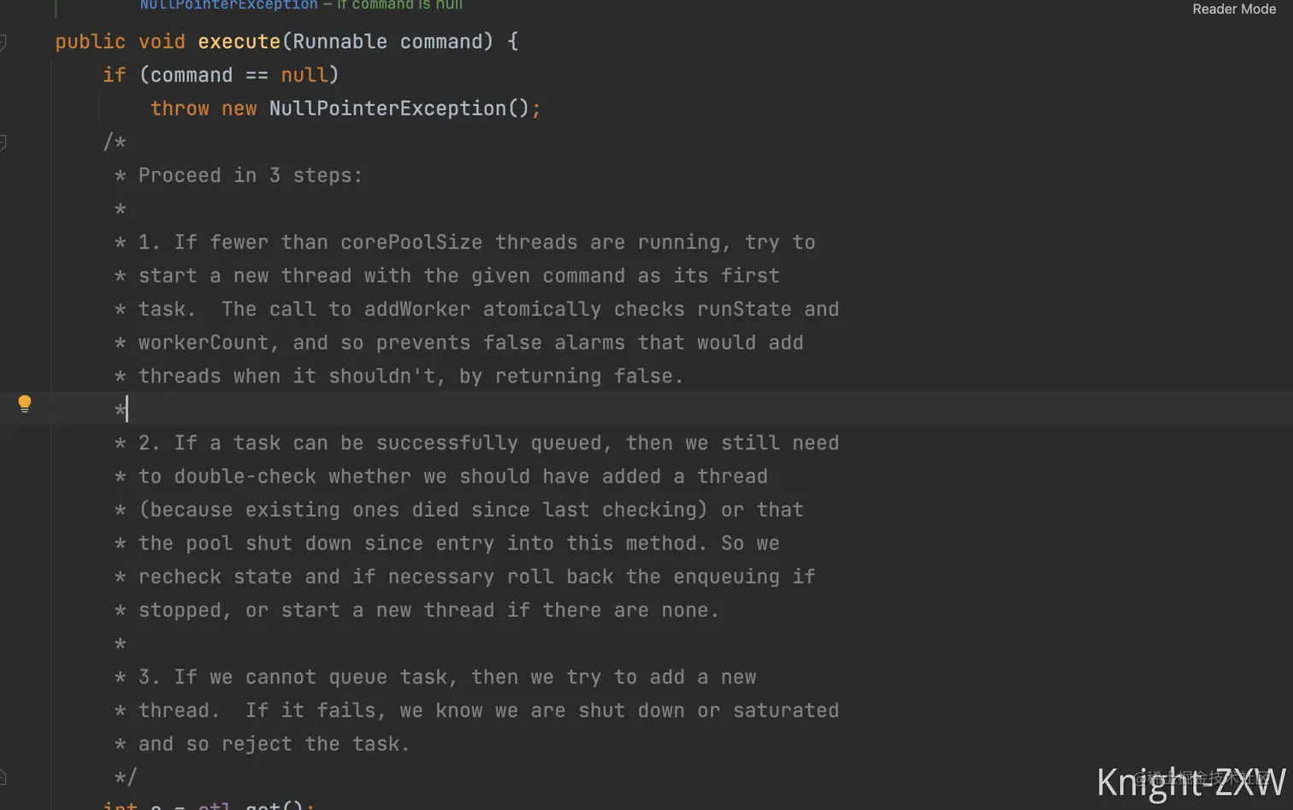
Task: Click the word corePoolSize in the comment
Action: (411, 242)
